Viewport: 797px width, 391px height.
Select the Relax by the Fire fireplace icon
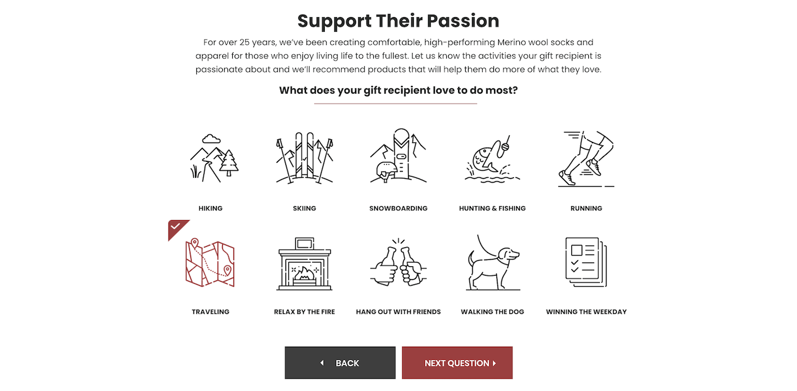click(x=304, y=263)
